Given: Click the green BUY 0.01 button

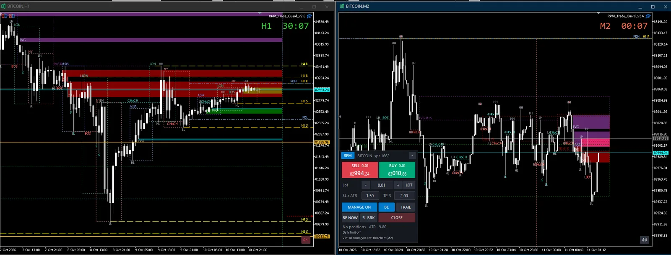Looking at the screenshot, I should 397,170.
